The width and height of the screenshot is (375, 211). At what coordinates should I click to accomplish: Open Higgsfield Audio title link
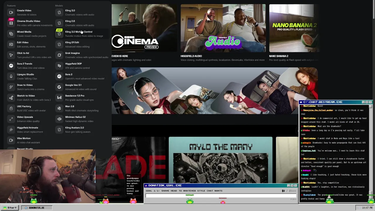click(x=191, y=56)
